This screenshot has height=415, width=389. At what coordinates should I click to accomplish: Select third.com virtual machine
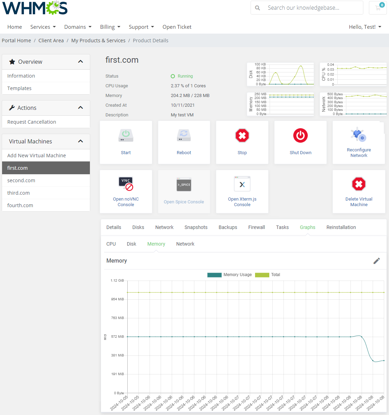click(46, 193)
